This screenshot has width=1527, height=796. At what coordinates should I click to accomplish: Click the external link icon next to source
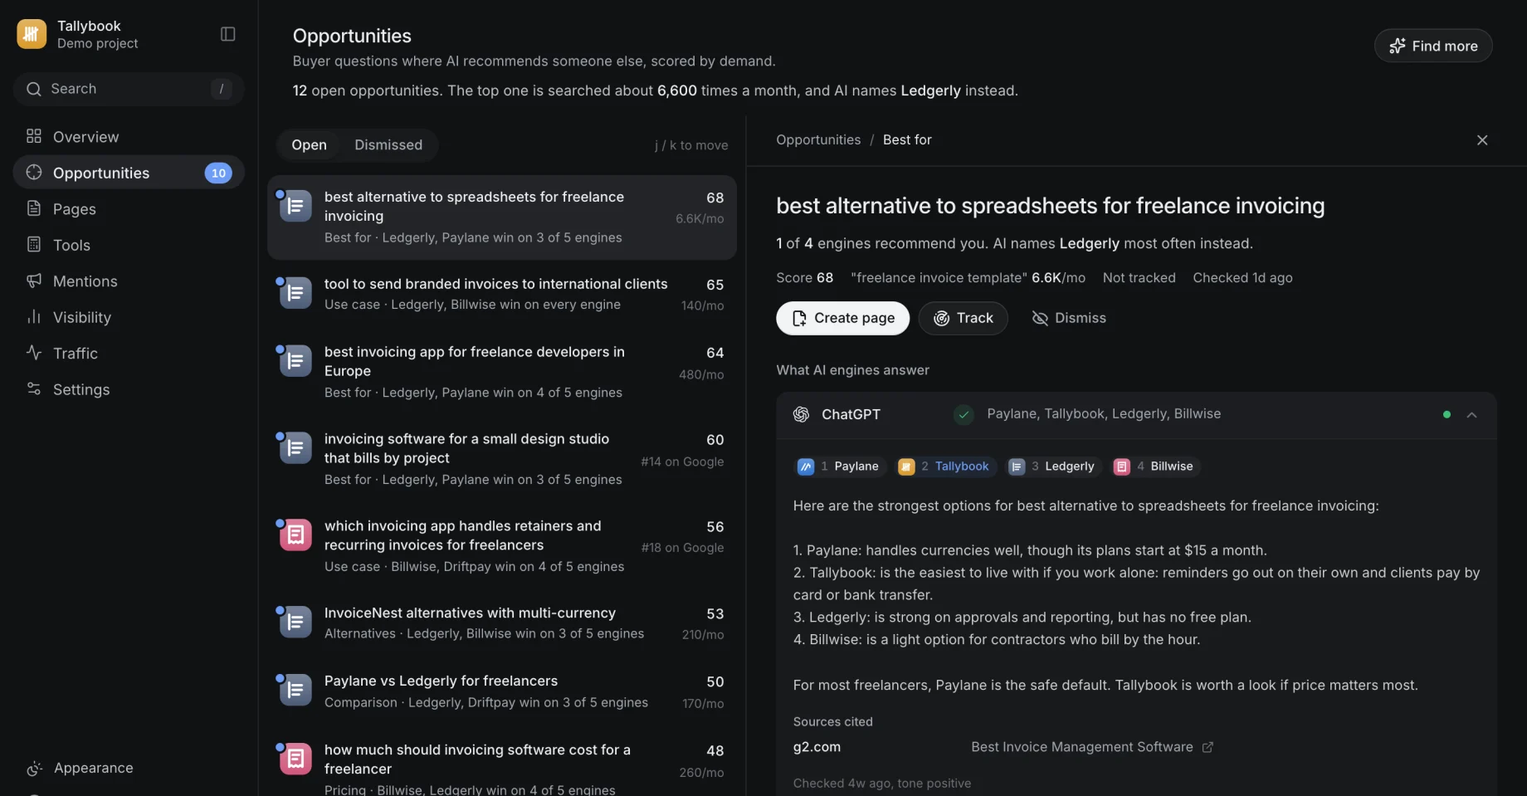pyautogui.click(x=1207, y=747)
